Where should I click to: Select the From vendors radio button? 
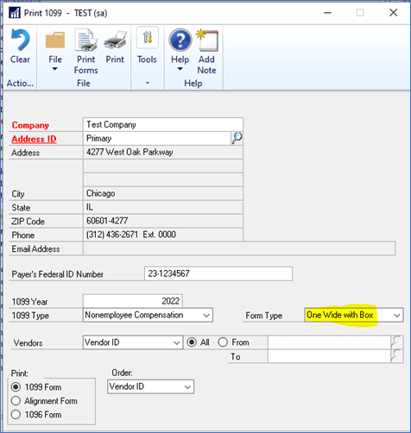click(223, 342)
